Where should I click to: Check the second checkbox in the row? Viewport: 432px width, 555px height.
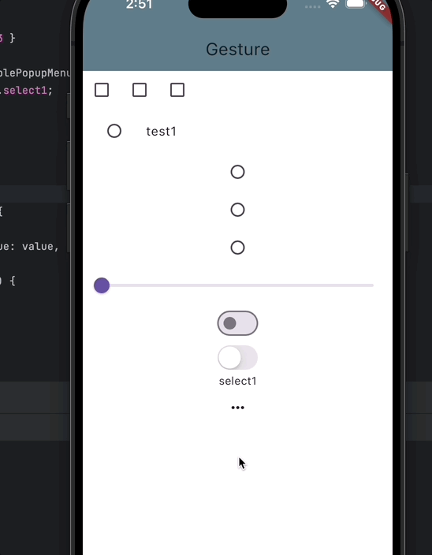coord(140,90)
